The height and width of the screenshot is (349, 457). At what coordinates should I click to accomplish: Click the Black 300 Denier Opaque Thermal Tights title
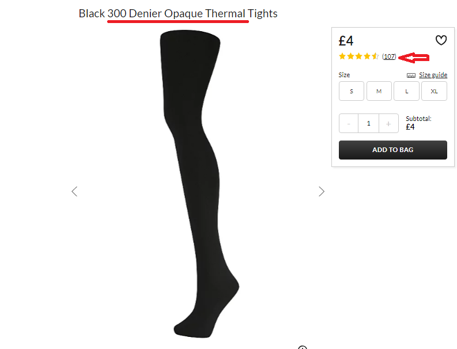point(178,13)
